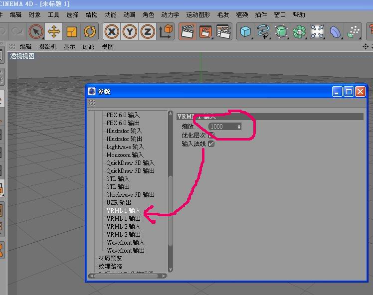373x295 pixels.
Task: Toggle Z axis lock
Action: 148,31
